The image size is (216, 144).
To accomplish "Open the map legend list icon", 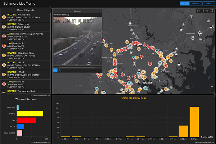I will click(203, 11).
